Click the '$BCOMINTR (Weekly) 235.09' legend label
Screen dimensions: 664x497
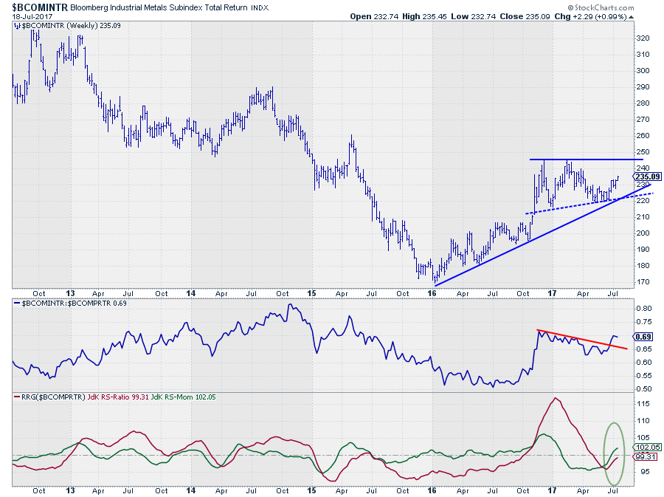[71, 26]
